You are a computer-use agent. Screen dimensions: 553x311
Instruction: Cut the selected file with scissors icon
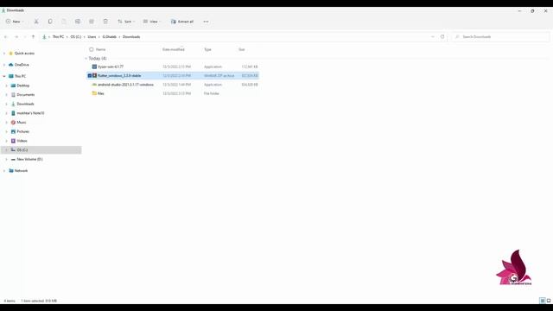tap(36, 22)
